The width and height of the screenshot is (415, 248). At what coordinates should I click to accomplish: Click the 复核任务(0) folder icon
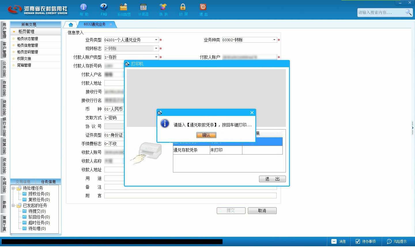pyautogui.click(x=24, y=200)
